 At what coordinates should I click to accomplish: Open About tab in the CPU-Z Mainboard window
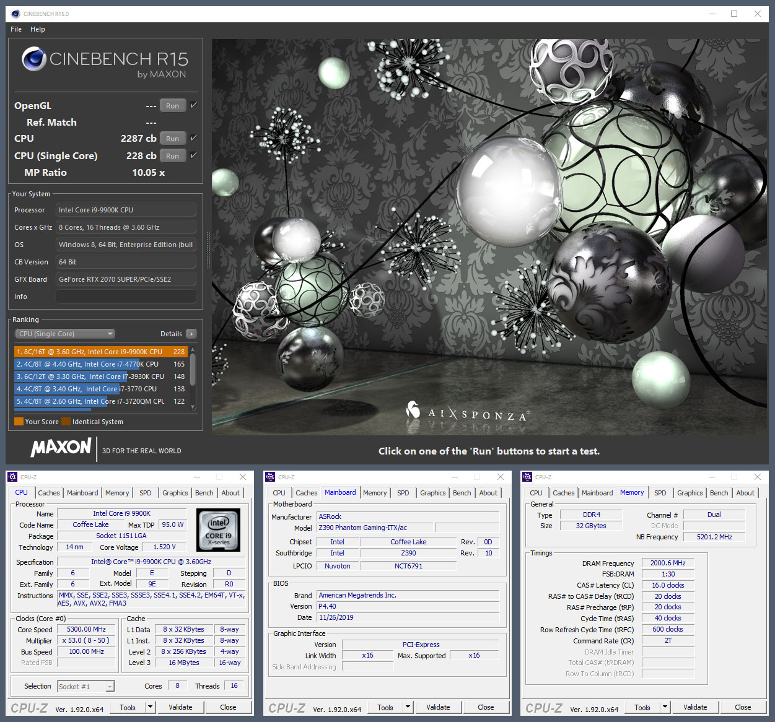(488, 493)
